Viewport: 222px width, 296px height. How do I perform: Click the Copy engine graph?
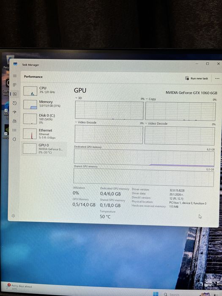pos(180,111)
